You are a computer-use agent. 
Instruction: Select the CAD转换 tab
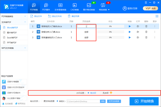(75, 7)
